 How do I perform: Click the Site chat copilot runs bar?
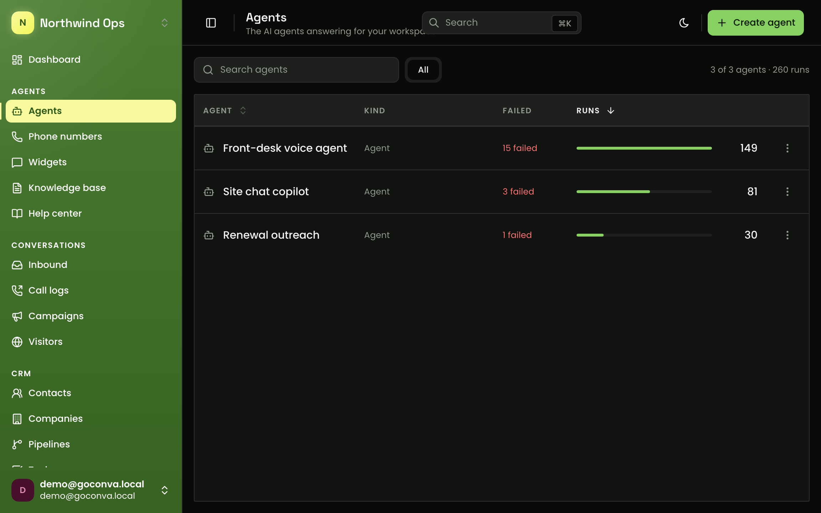[x=644, y=192]
